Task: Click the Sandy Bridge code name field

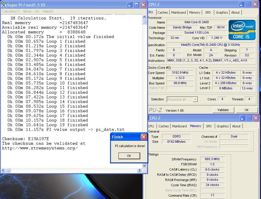Action: pos(182,28)
